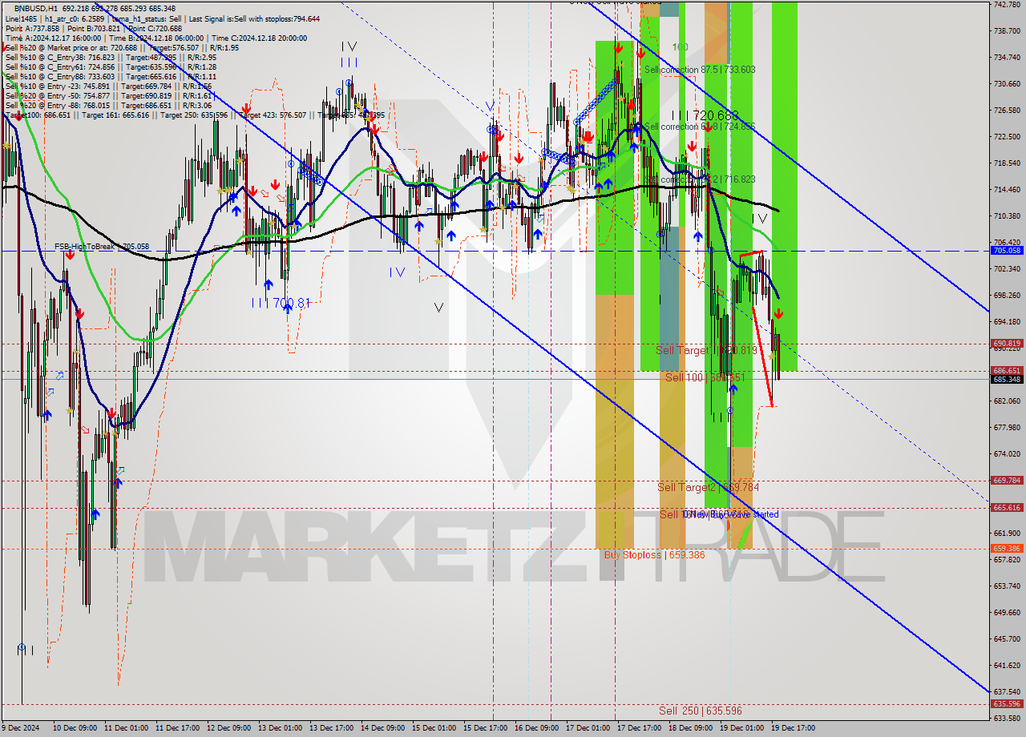Click the 738.700 price scale label
Viewport: 1026px width, 737px height.
[1007, 30]
